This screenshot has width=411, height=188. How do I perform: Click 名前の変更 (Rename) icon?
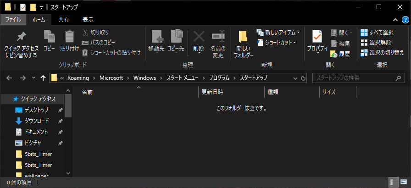(218, 37)
